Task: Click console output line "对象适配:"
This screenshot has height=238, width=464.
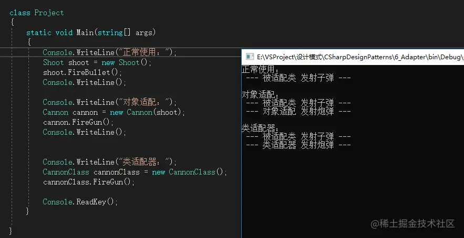Action: [x=260, y=95]
